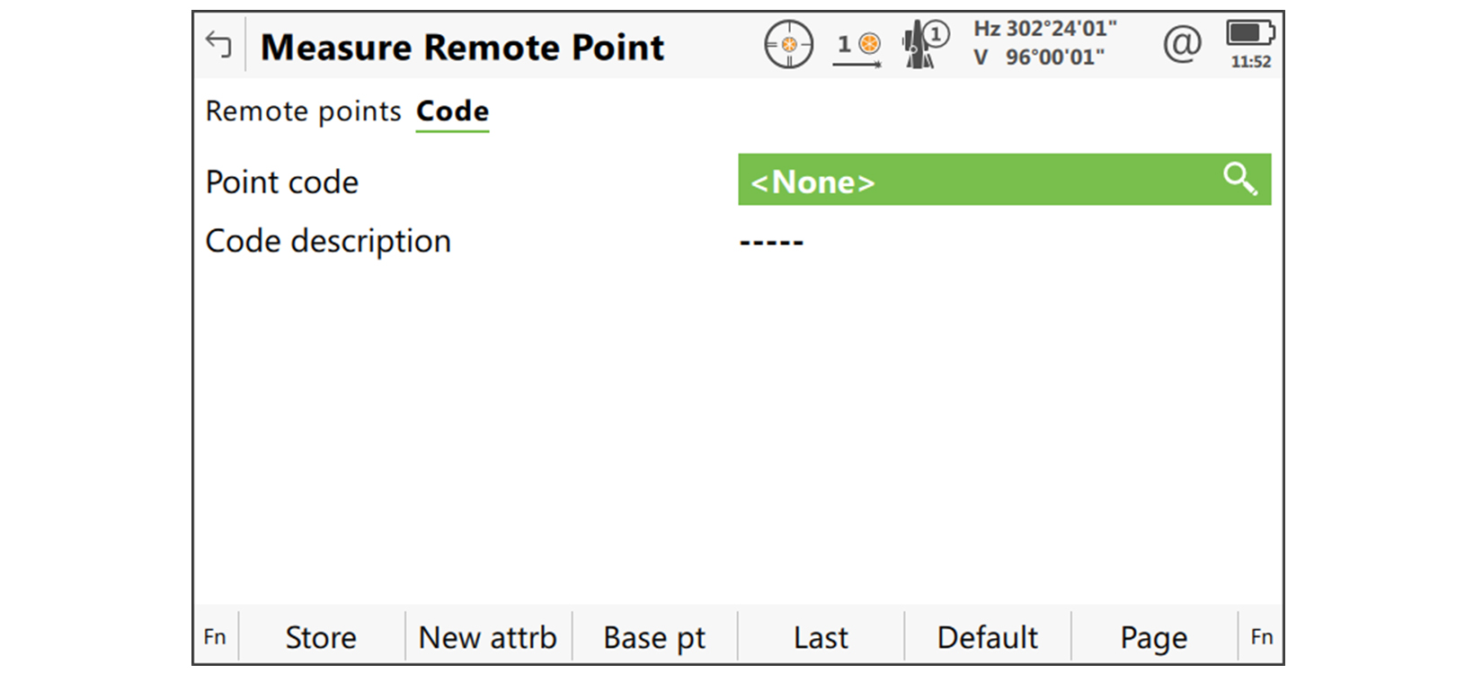
Task: Switch to the Remote points tab
Action: (303, 111)
